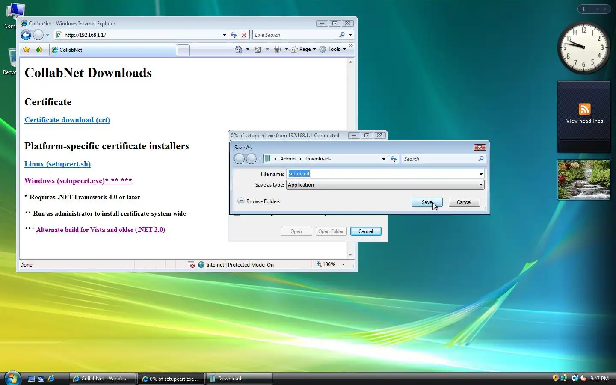
Task: Click Switch Between Windows quick launch icon
Action: click(x=41, y=379)
